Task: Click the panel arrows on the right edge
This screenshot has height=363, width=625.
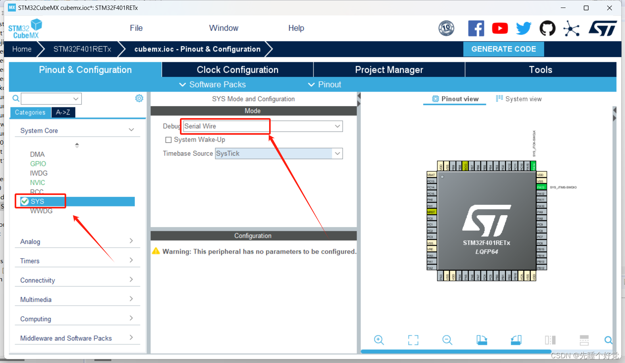Action: pos(614,114)
